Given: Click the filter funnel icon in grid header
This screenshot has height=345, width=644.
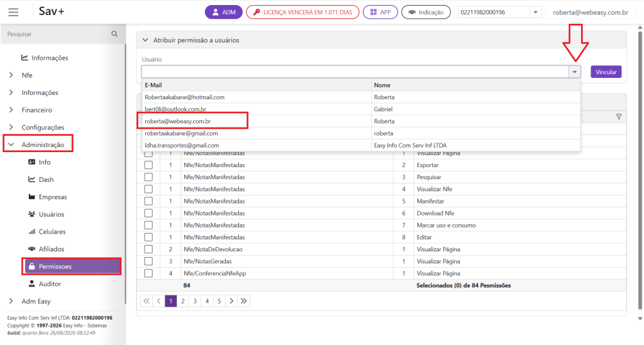Looking at the screenshot, I should 619,117.
